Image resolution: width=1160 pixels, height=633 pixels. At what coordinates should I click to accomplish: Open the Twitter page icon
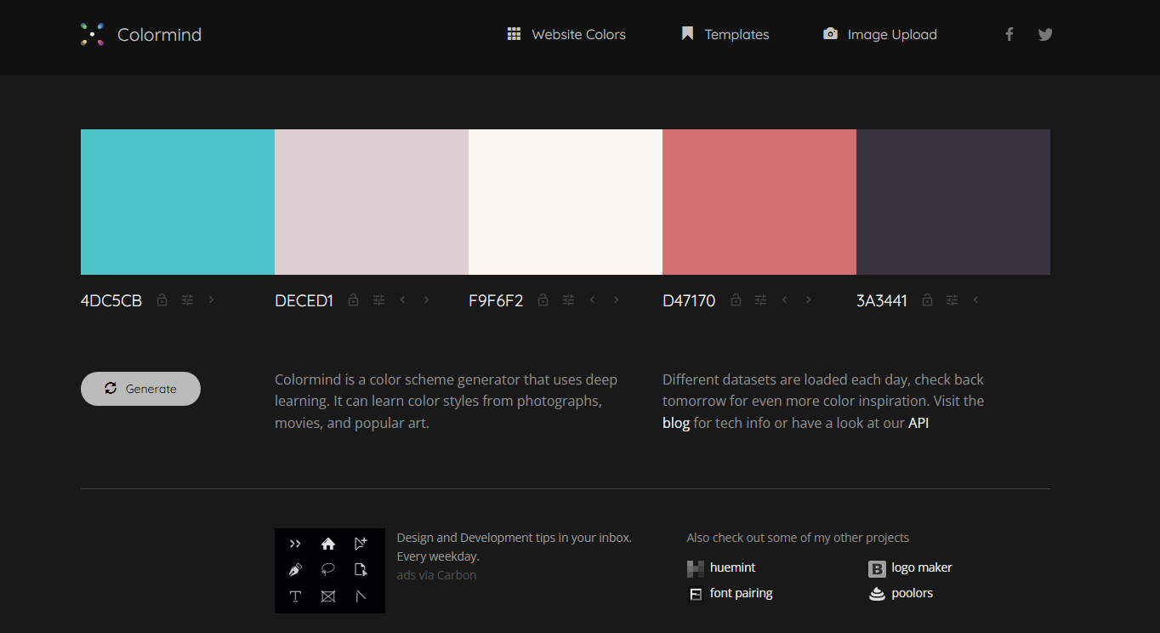(x=1044, y=34)
